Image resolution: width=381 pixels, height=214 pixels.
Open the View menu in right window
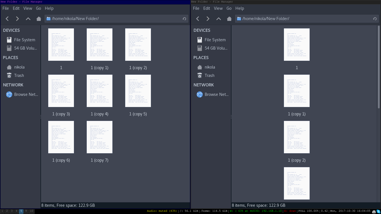tap(218, 8)
